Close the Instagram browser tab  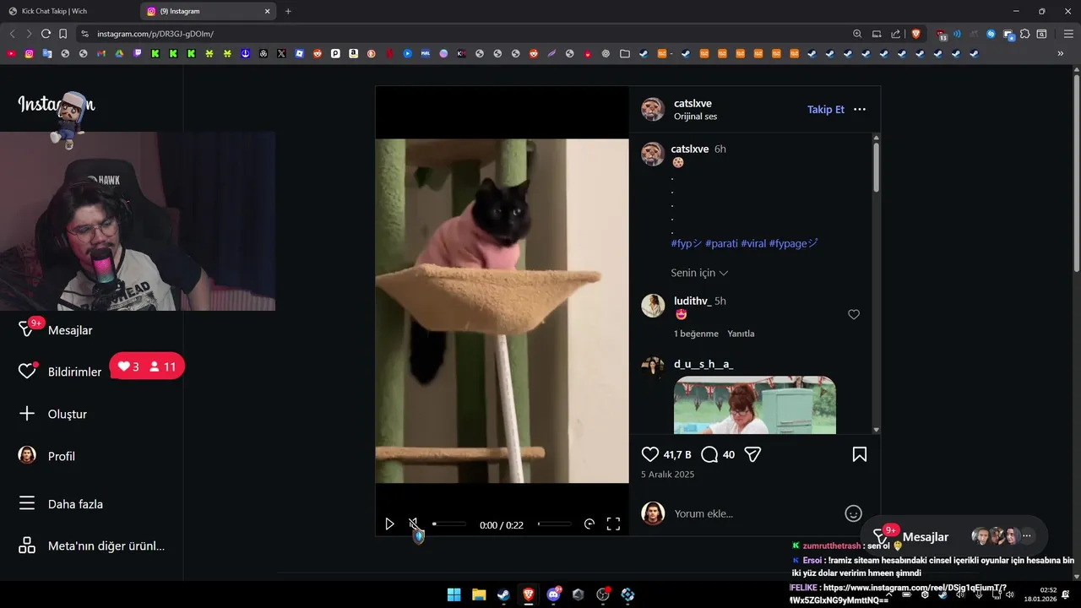[268, 11]
